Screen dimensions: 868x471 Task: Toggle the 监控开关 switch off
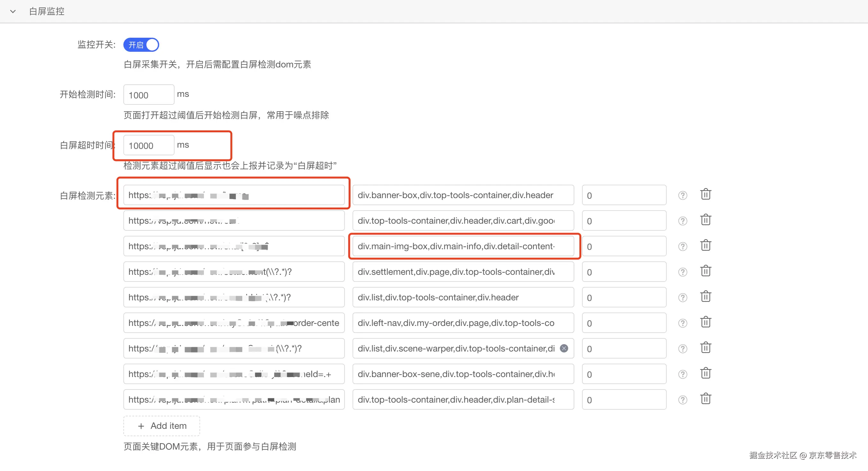[x=141, y=45]
